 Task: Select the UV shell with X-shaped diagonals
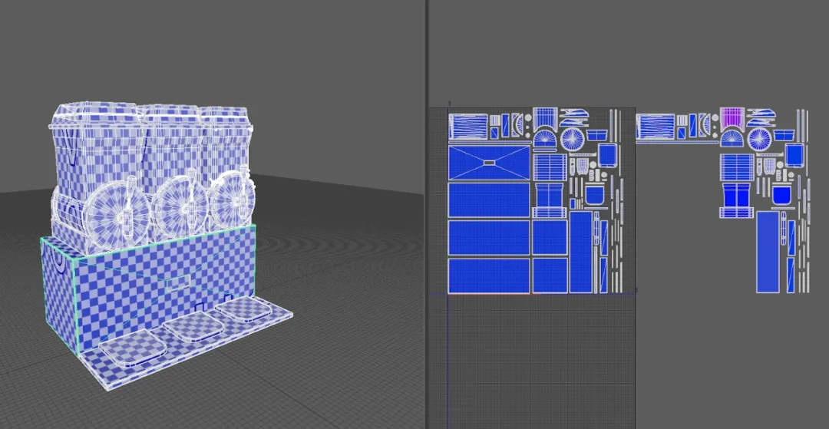point(489,163)
